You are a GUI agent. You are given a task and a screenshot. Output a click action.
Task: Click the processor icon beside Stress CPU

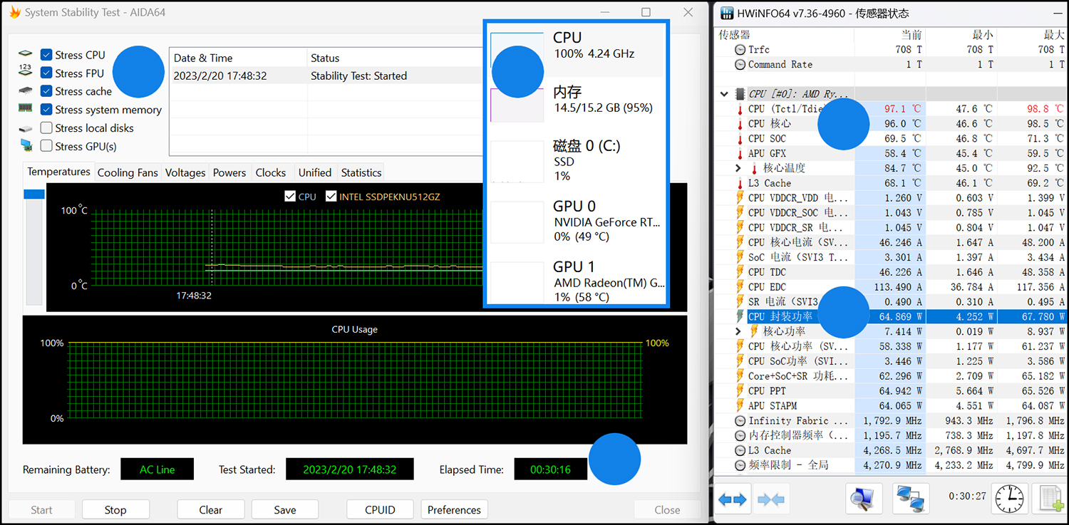coord(26,55)
